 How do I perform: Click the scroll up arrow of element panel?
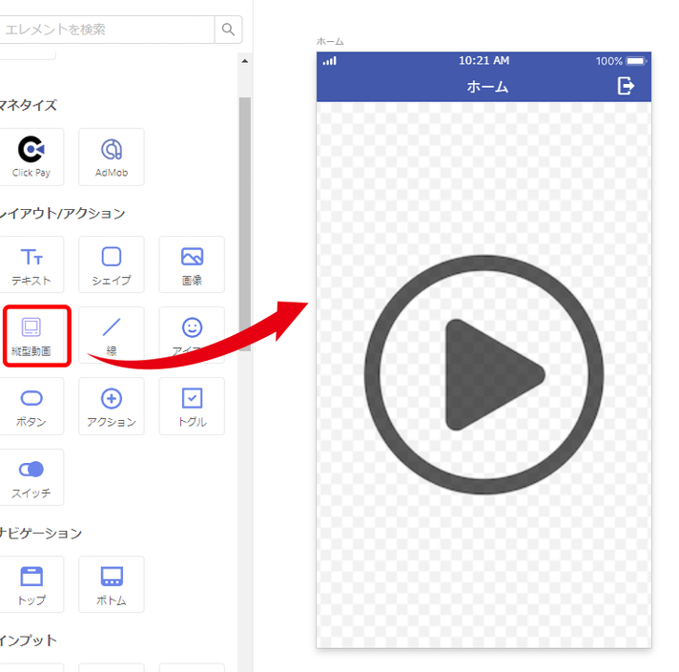[245, 61]
